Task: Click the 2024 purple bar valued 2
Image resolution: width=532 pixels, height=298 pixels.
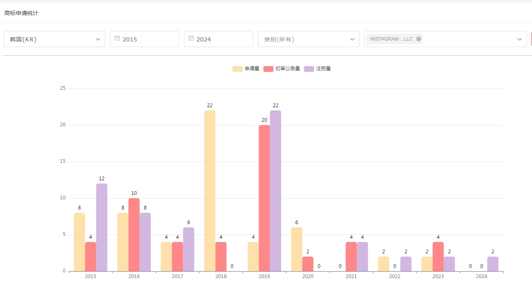Action: [x=493, y=264]
